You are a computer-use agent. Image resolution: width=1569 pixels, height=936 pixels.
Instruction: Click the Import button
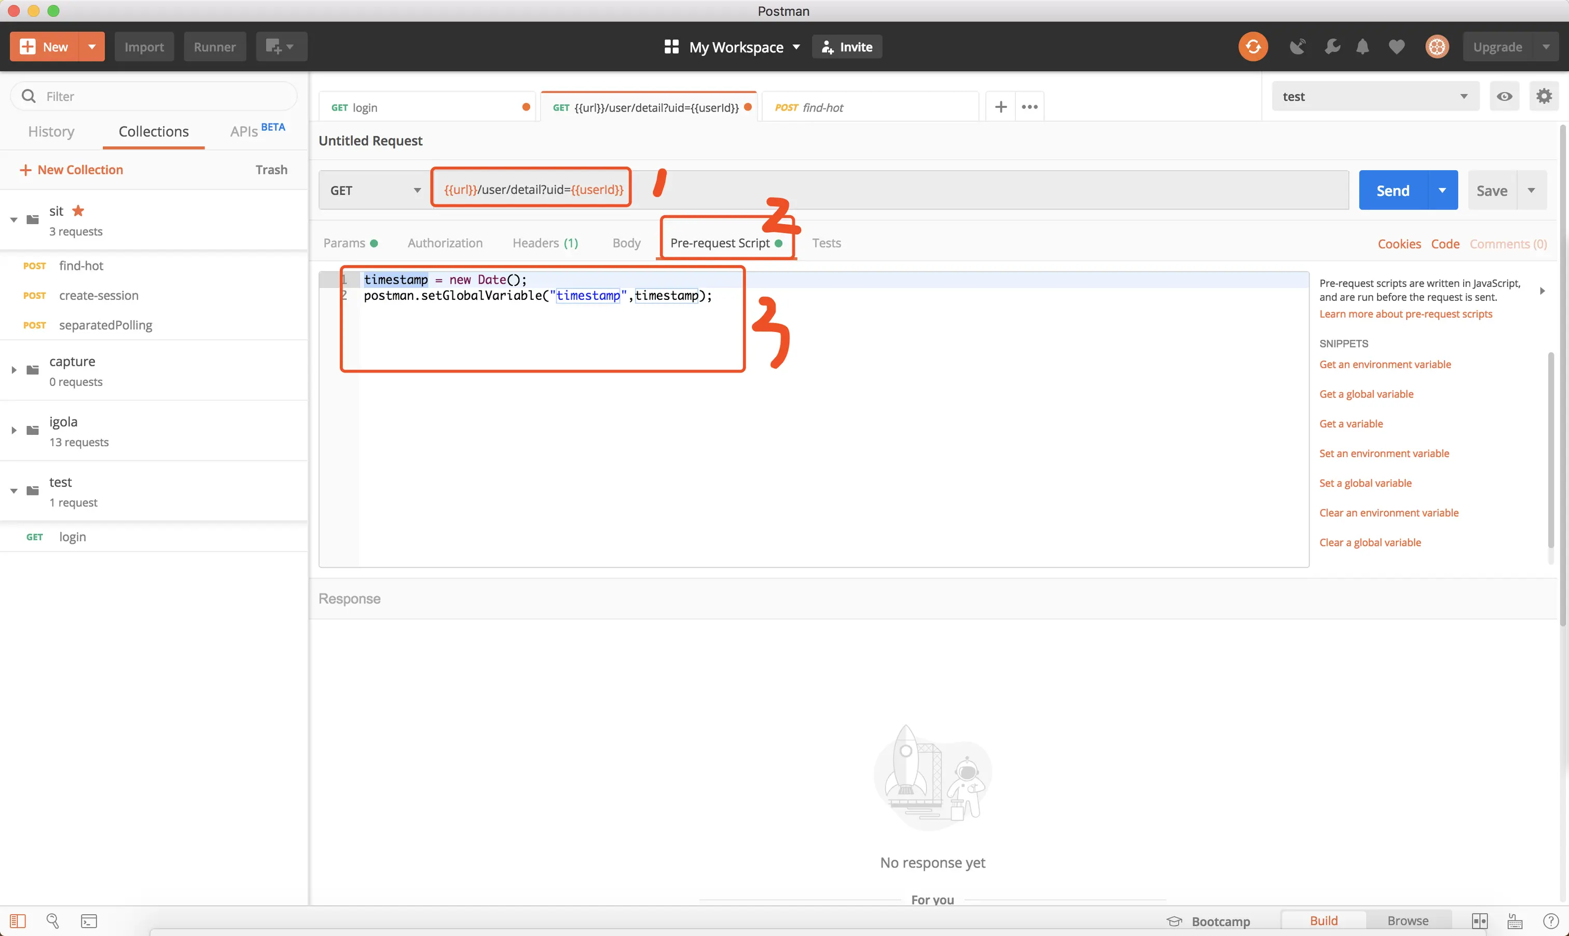coord(144,47)
